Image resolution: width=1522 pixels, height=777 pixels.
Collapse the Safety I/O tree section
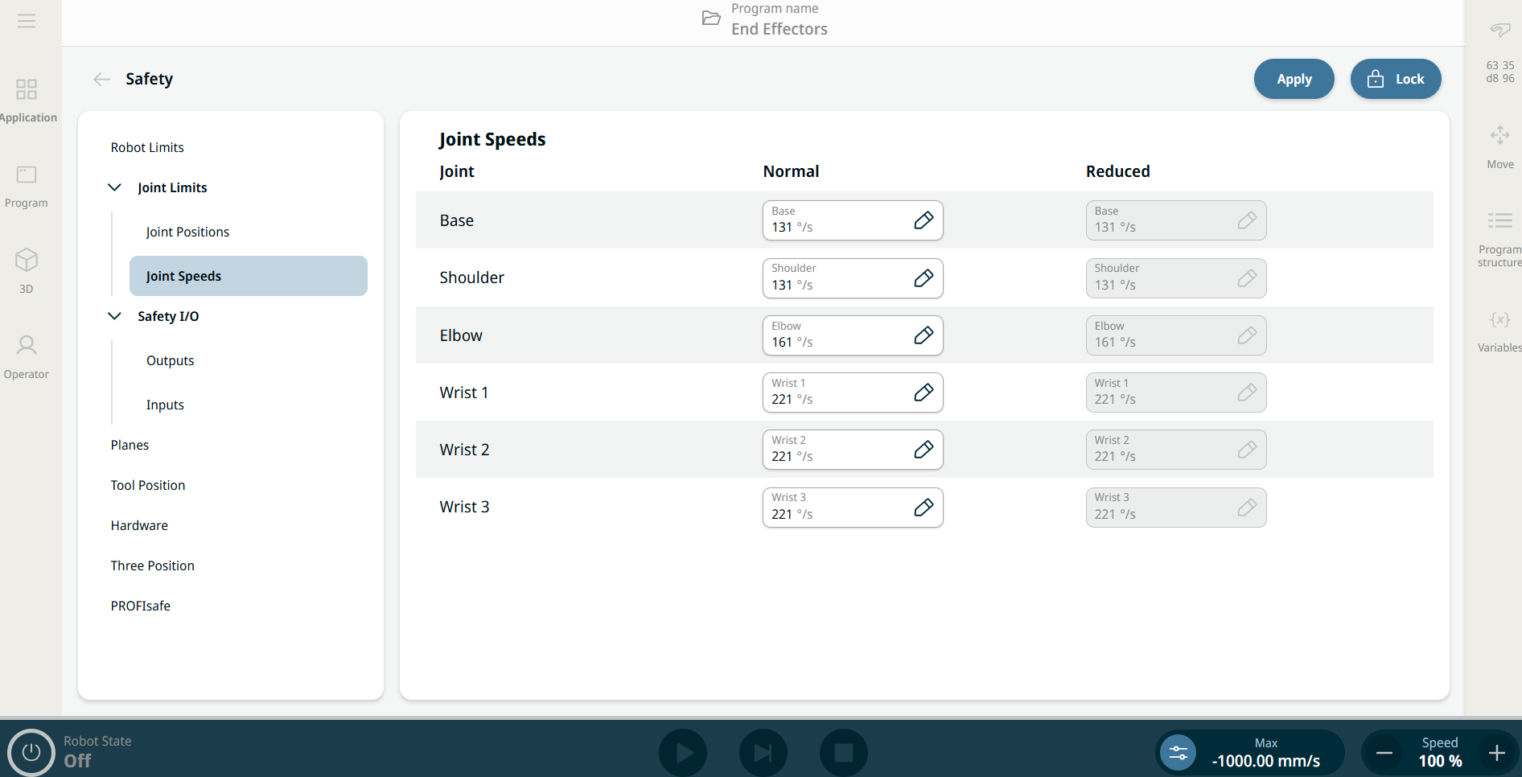115,316
